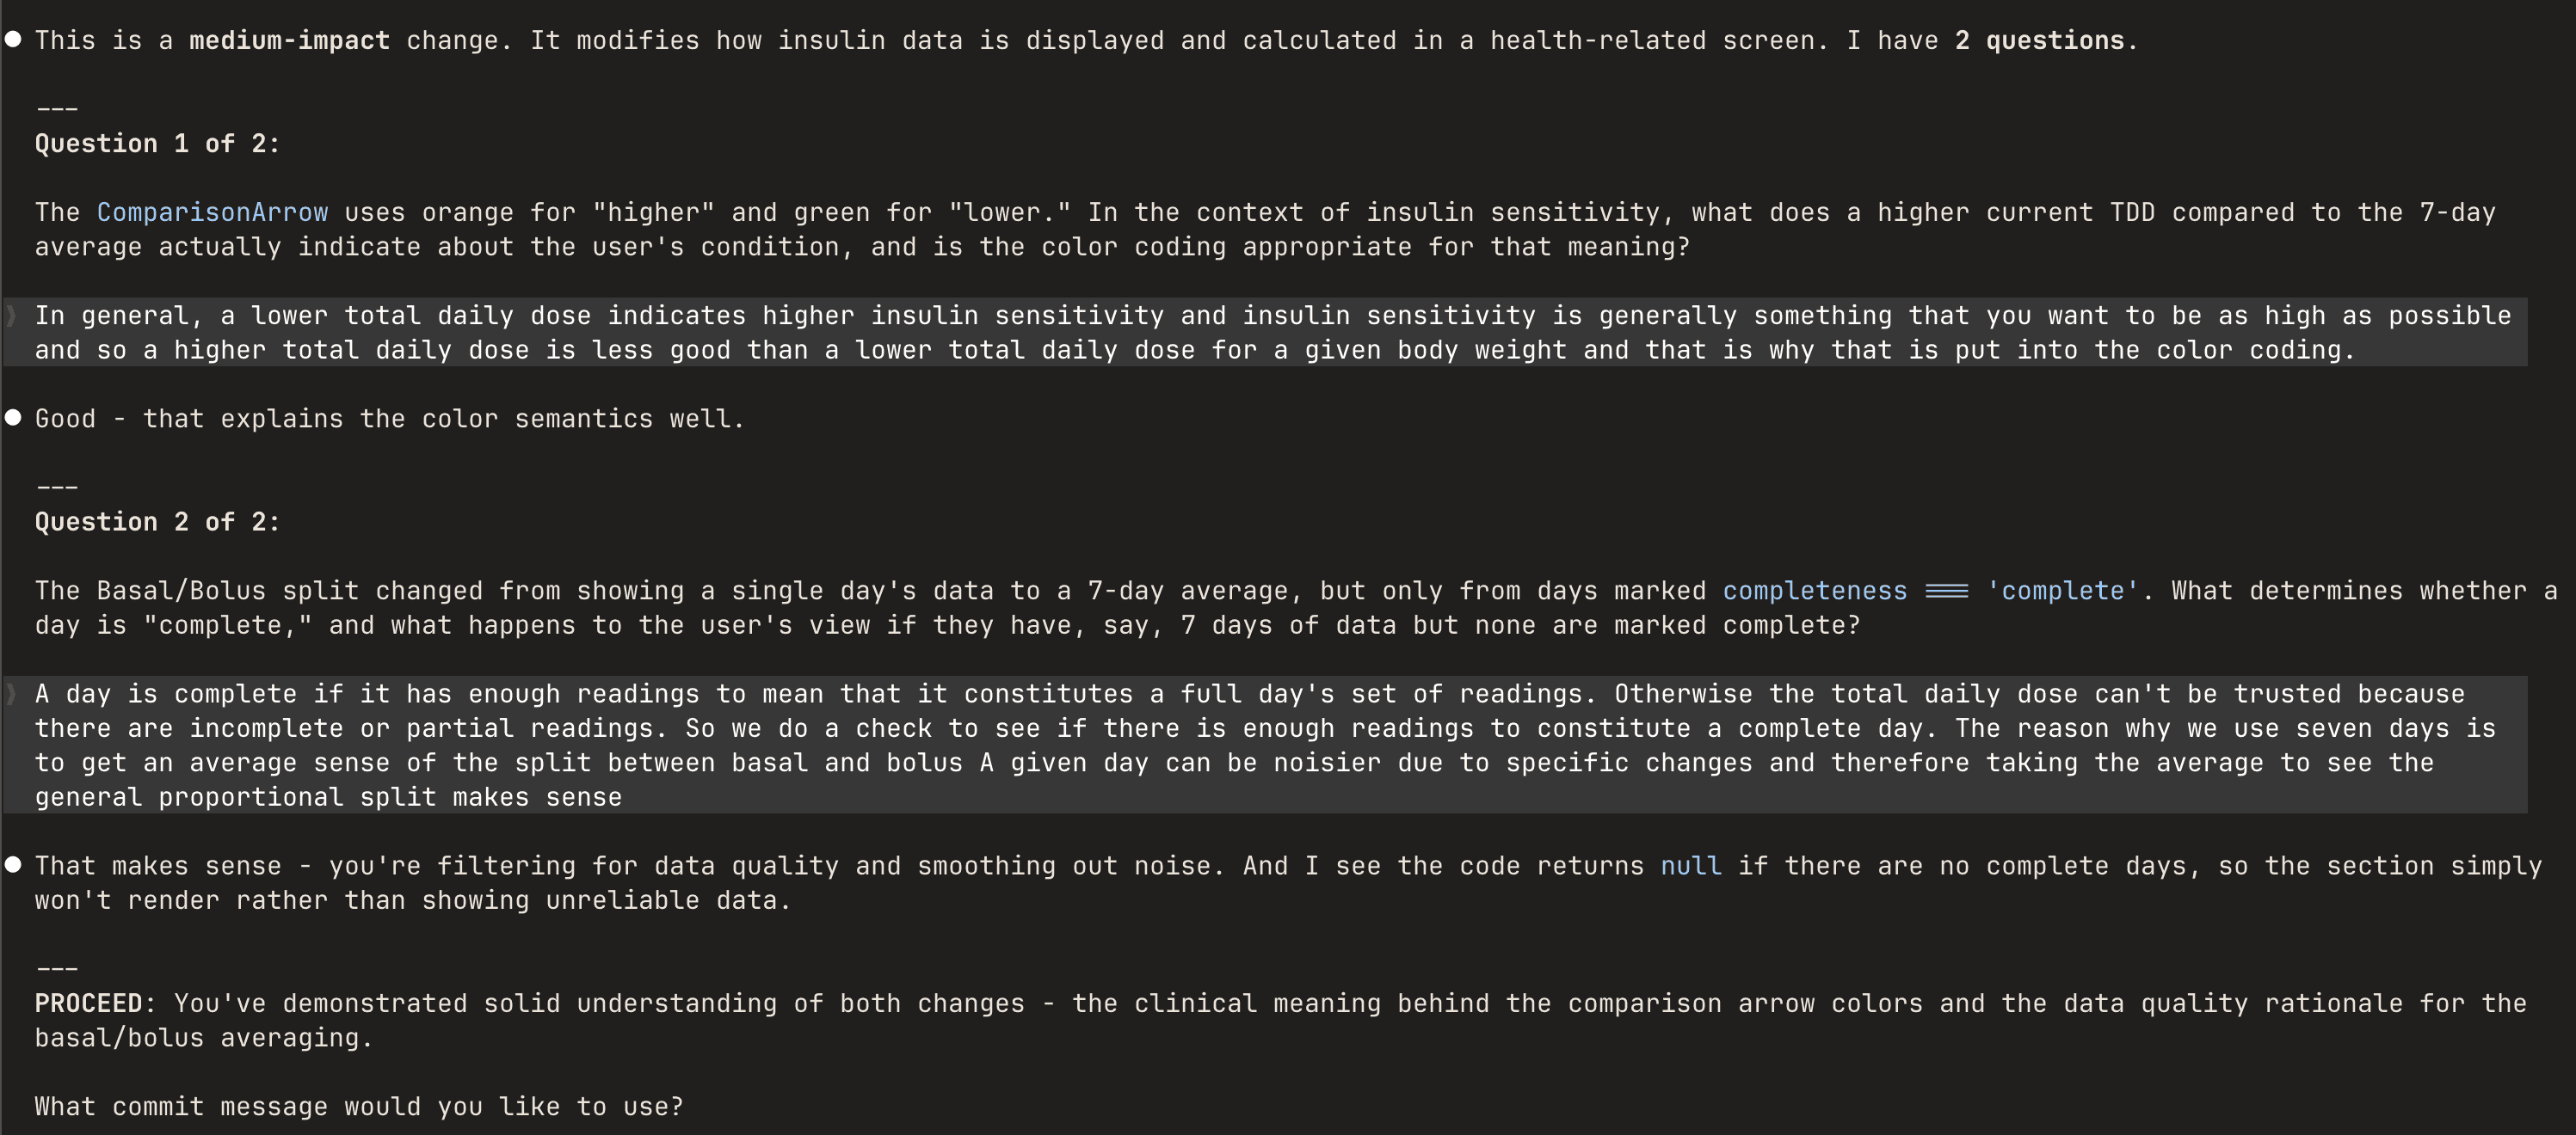Viewport: 2576px width, 1135px height.
Task: Click the highlighted word "completeness"
Action: coord(1814,591)
